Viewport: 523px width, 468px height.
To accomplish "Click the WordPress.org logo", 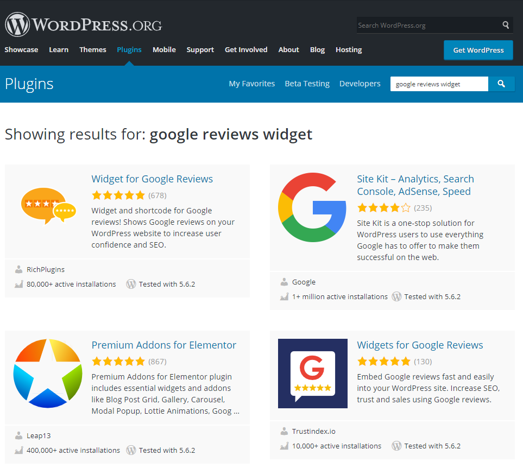I will click(83, 24).
